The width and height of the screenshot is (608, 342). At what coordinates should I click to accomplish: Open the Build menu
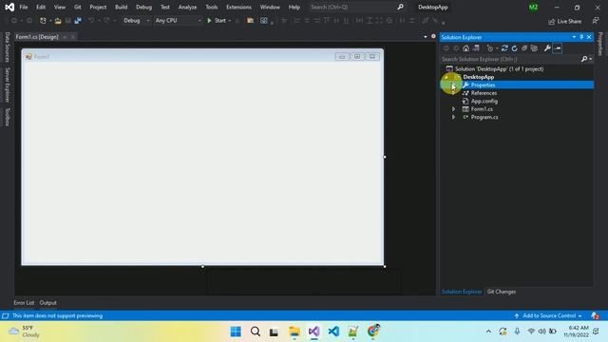(x=121, y=7)
